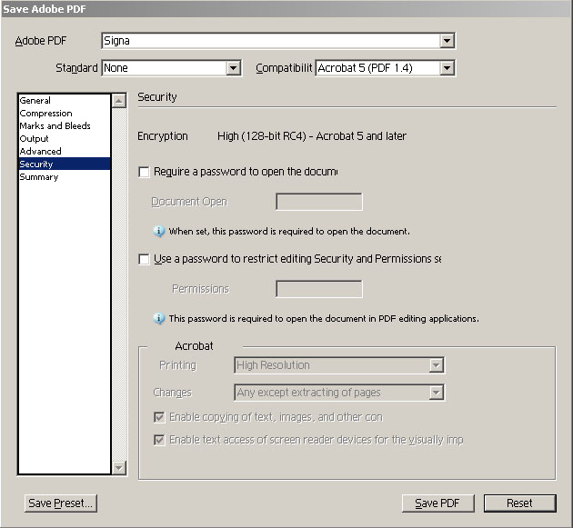Open the Adobe PDF preset dropdown
573x528 pixels.
pyautogui.click(x=277, y=41)
